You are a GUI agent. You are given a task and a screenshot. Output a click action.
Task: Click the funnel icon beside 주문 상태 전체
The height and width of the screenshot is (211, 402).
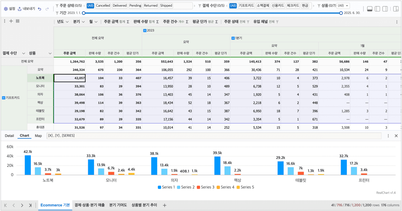pos(248,22)
